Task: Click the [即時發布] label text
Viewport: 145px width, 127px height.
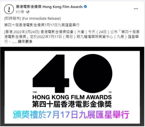Action: click(x=13, y=19)
